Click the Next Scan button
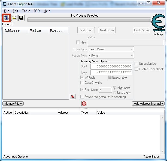Viewport: 167px width, 161px height. pos(107,30)
